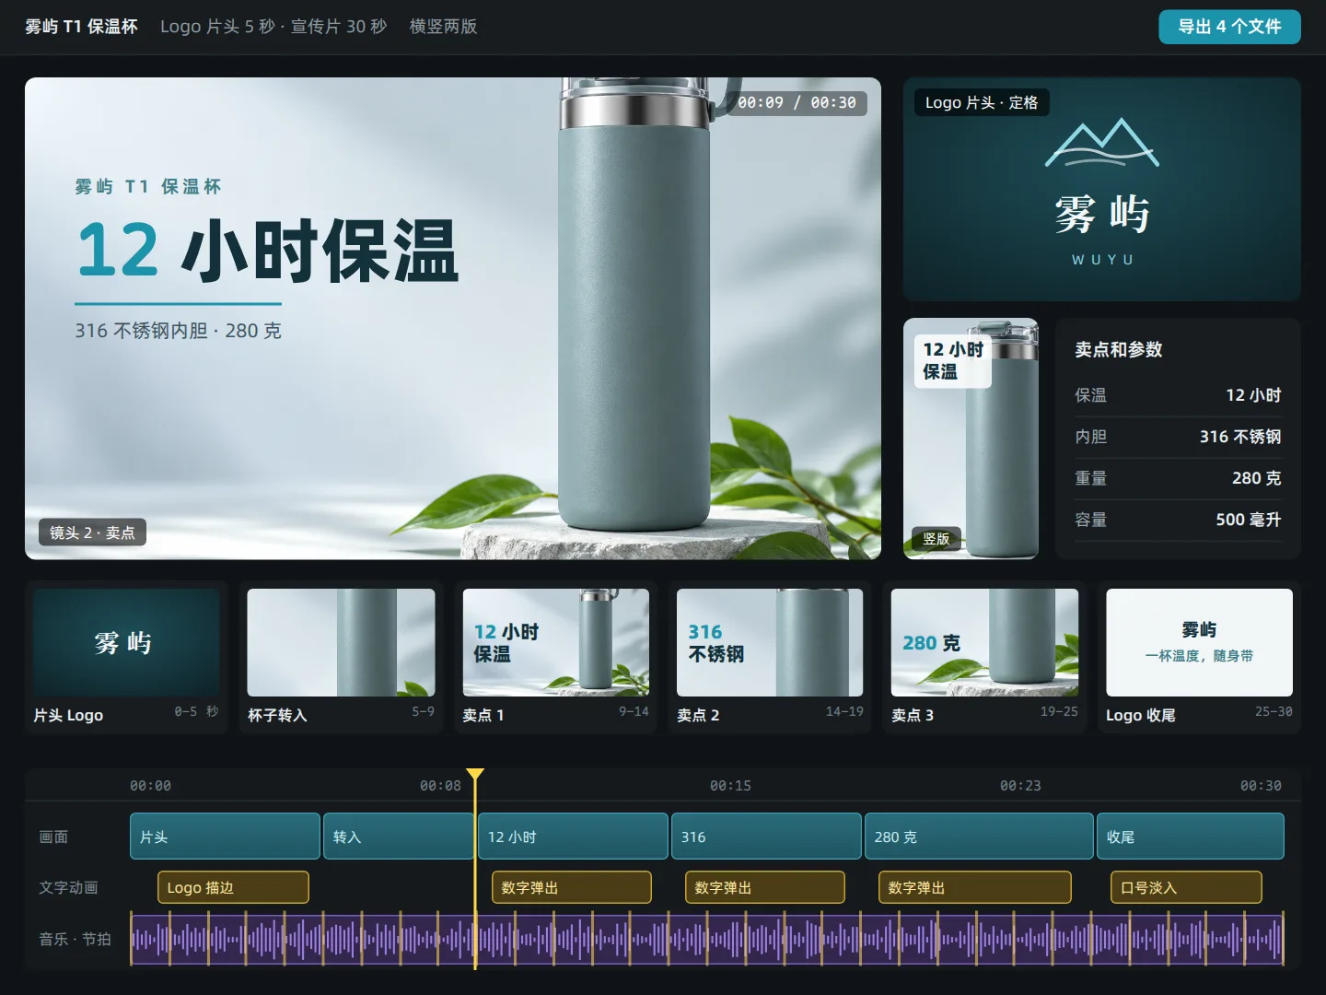This screenshot has width=1326, height=995.
Task: Select the 转入 clip on the timeline
Action: [x=399, y=837]
